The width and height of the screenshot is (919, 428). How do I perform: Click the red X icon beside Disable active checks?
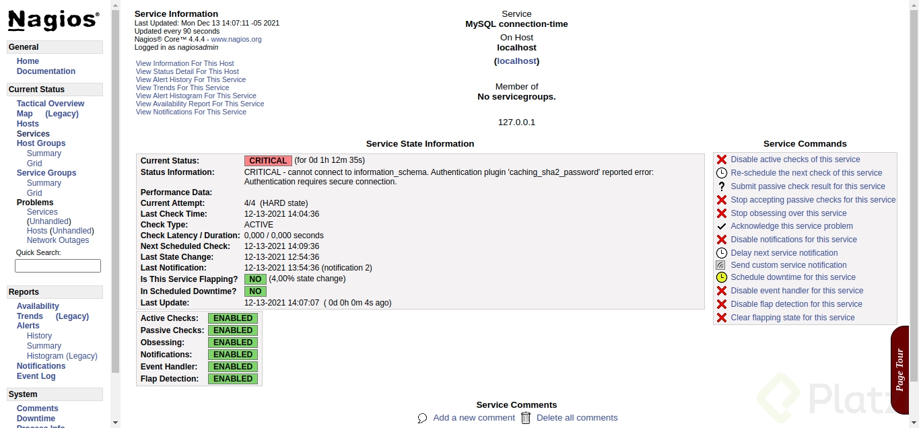pyautogui.click(x=721, y=159)
